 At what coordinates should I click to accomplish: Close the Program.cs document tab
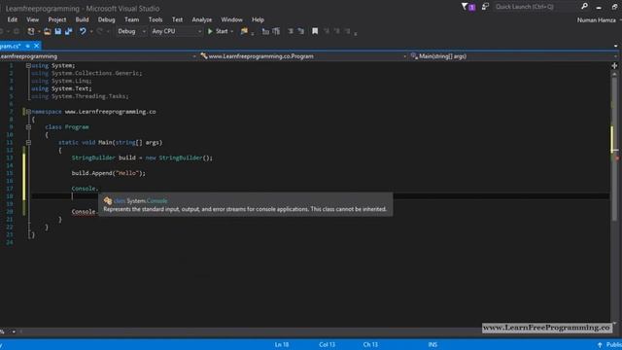(x=37, y=46)
